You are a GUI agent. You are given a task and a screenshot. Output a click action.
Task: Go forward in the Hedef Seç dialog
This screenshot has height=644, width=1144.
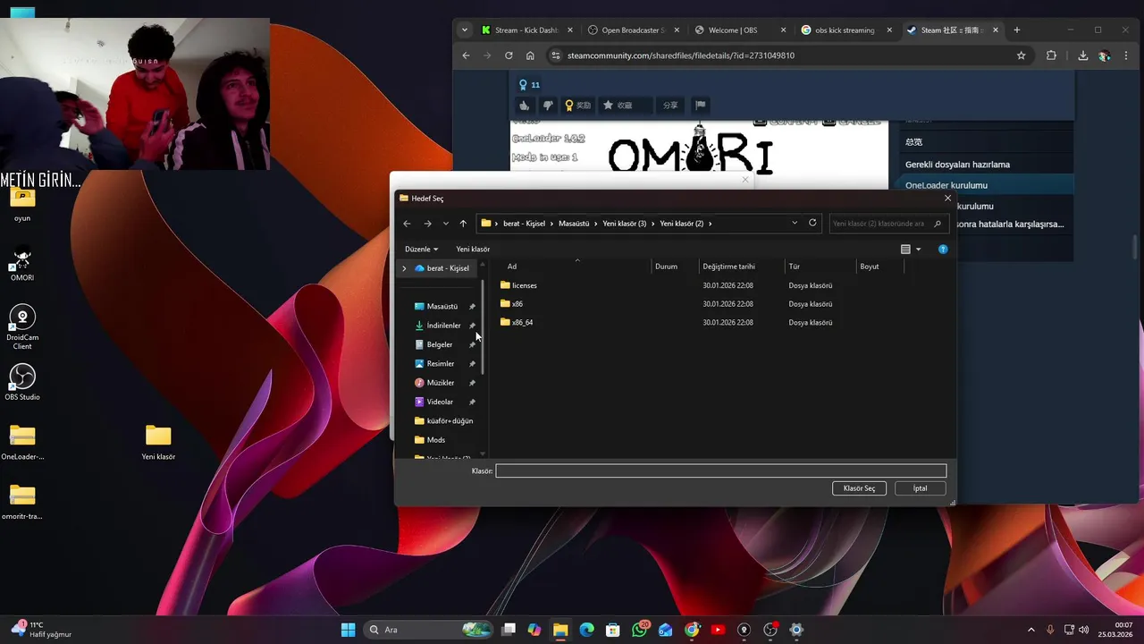[427, 224]
